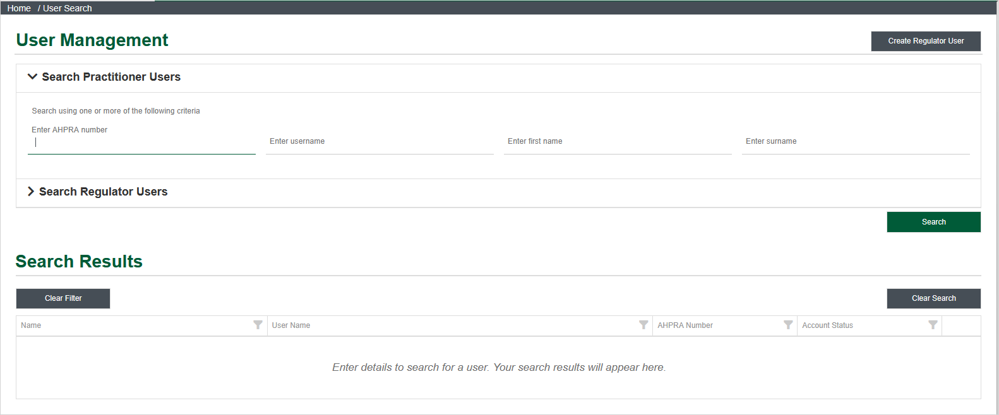The height and width of the screenshot is (415, 999).
Task: Sort by the User Name column header
Action: point(291,325)
